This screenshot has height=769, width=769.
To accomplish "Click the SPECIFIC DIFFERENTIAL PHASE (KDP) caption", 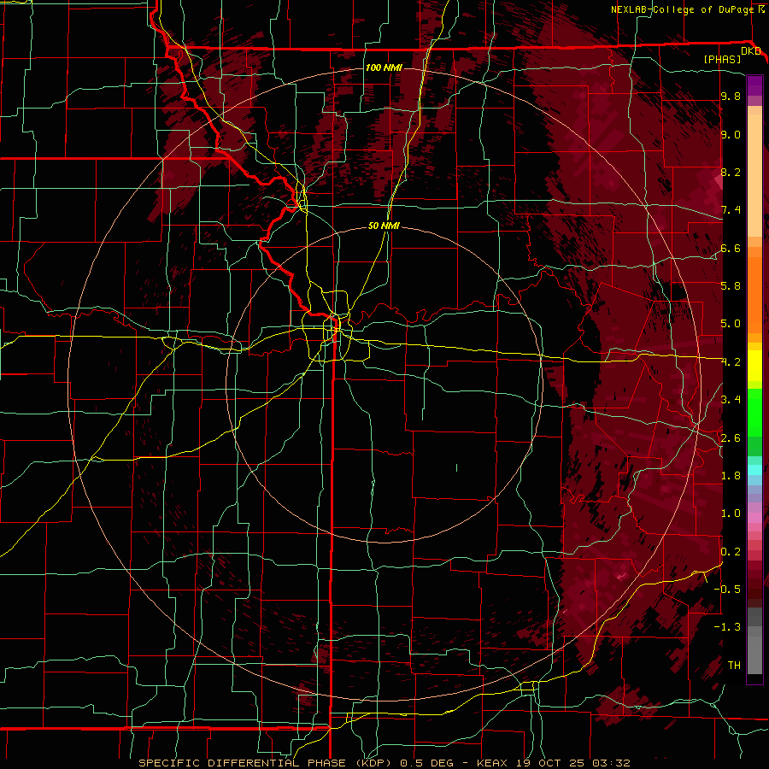I will coord(267,763).
